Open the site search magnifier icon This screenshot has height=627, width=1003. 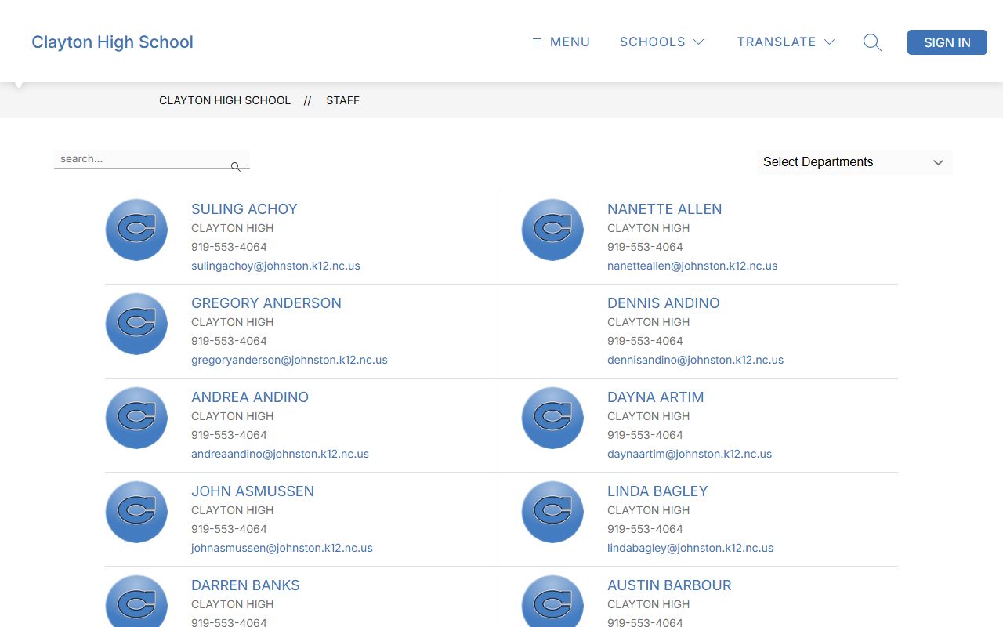[872, 42]
